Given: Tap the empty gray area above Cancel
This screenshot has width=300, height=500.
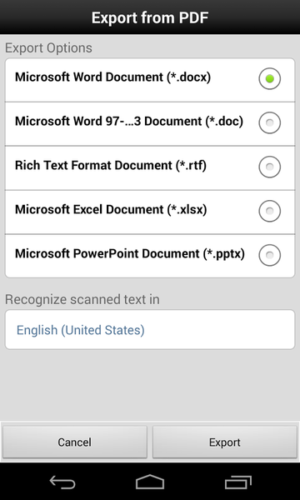Looking at the screenshot, I should coord(150,386).
